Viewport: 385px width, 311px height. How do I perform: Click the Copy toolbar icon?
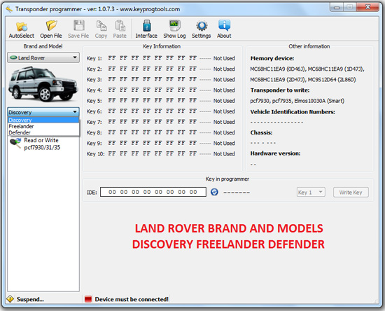101,26
